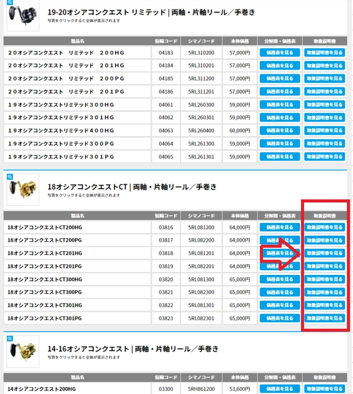
Task: Show manual for code 04062 row
Action: pyautogui.click(x=325, y=118)
